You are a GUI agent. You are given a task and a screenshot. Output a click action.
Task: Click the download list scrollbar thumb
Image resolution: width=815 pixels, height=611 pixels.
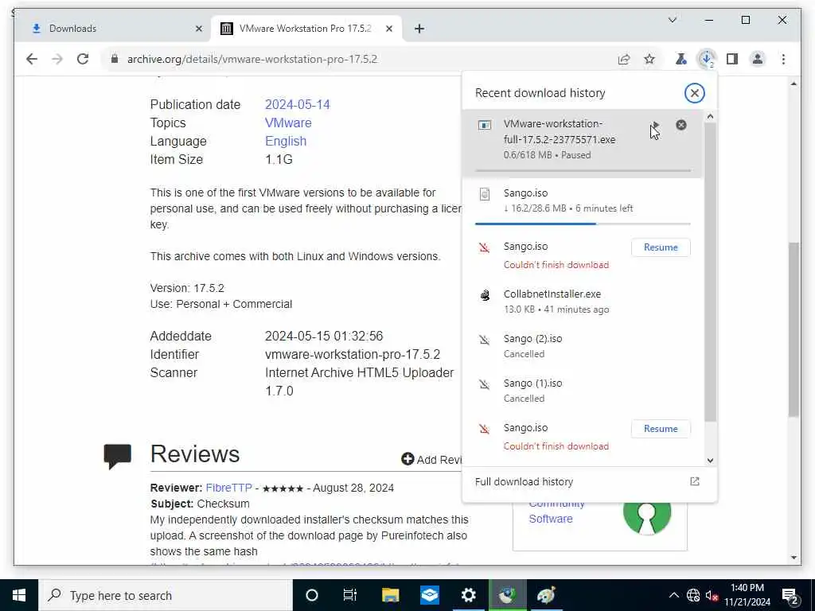pos(710,272)
